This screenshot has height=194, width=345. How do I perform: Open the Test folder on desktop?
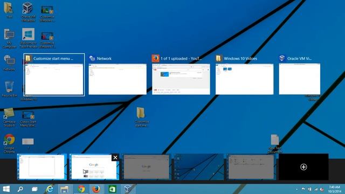point(9,10)
